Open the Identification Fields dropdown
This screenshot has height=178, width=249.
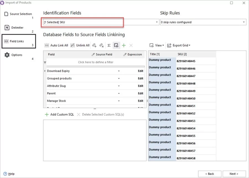click(156, 22)
